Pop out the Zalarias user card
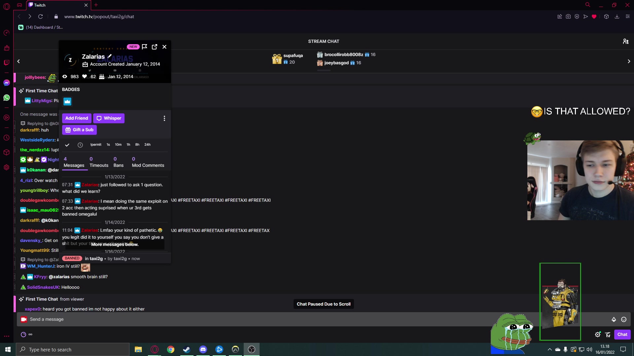Screen dimensions: 634x356 click(155, 47)
